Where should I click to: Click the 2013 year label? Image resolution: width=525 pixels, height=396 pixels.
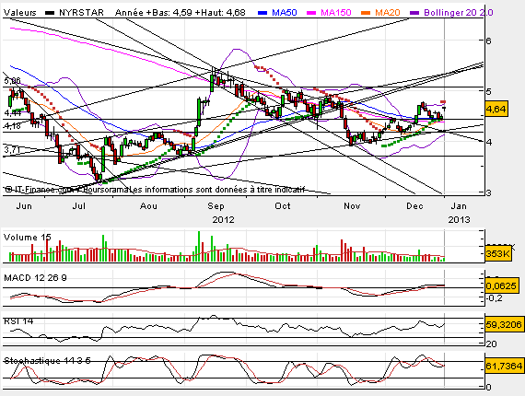[x=459, y=220]
